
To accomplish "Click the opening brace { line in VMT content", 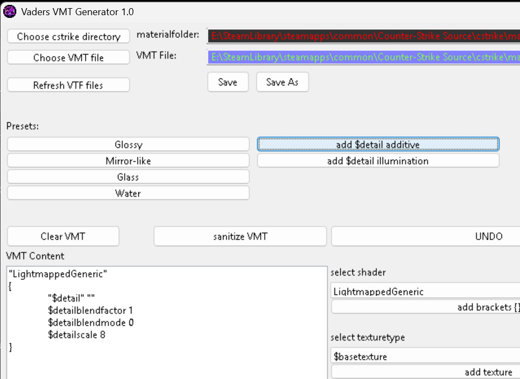I will 10,286.
